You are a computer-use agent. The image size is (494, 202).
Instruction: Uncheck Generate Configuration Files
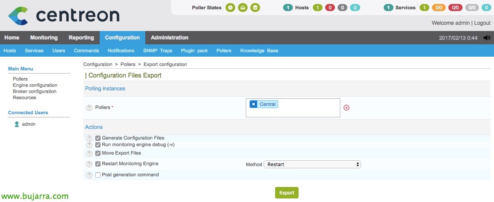point(98,138)
